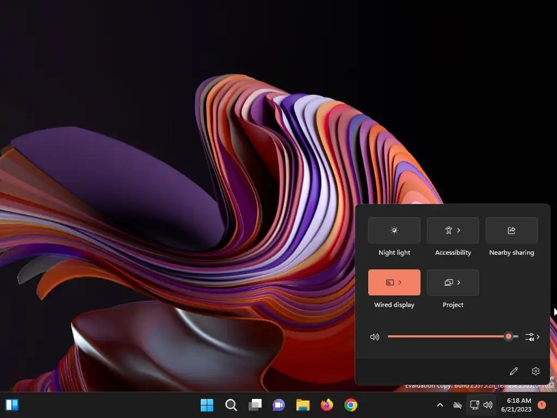This screenshot has height=418, width=557.
Task: Toggle Nearby sharing tile
Action: [511, 230]
